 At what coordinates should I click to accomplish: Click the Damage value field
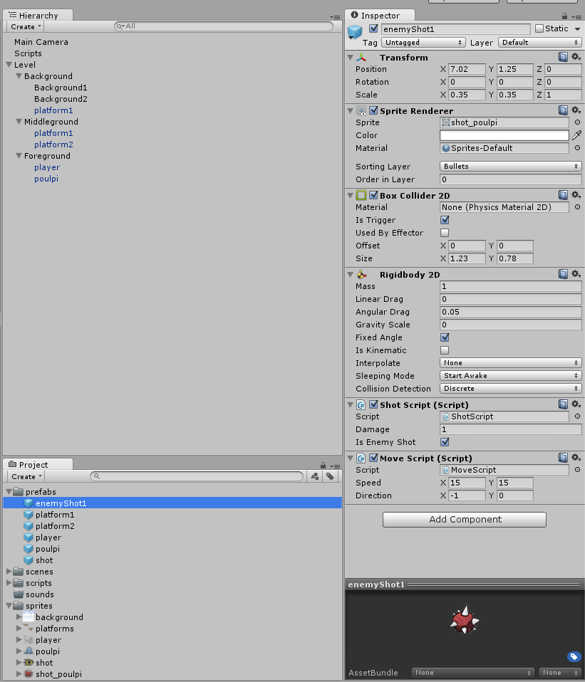click(511, 430)
